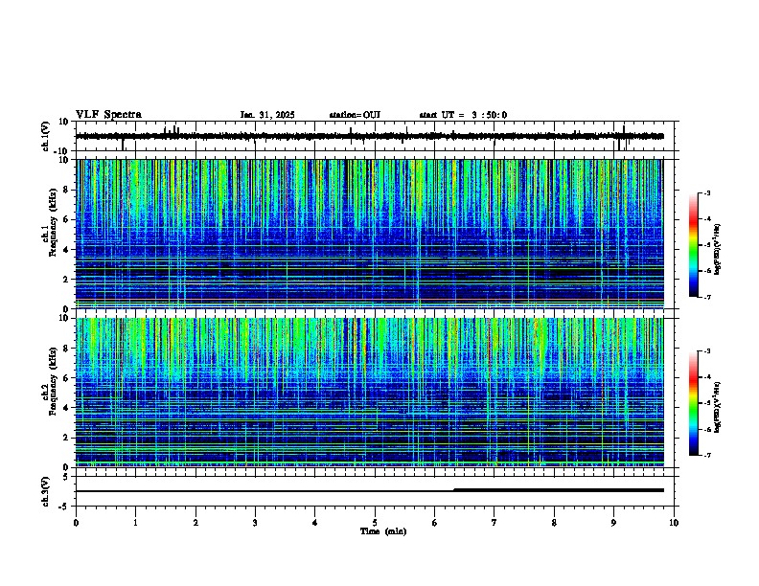759x586 pixels.
Task: Click the "Time (min)" axis label
Action: coord(383,531)
